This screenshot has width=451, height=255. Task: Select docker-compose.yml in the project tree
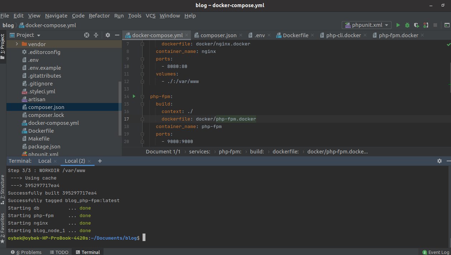tap(53, 123)
